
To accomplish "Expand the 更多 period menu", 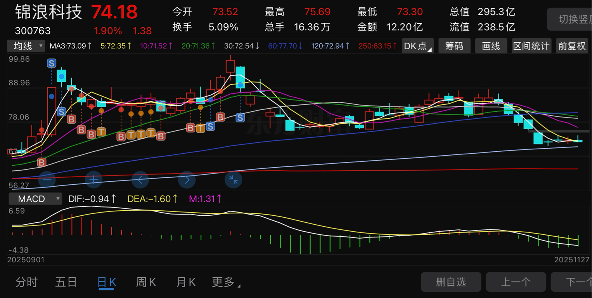I will tap(226, 282).
